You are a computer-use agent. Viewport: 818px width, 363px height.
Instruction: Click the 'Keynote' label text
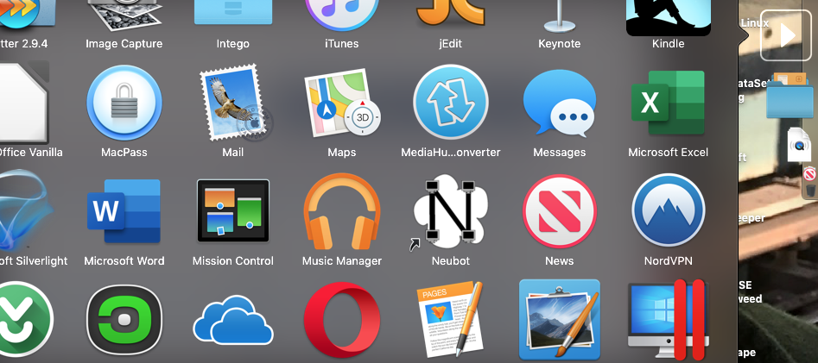559,44
